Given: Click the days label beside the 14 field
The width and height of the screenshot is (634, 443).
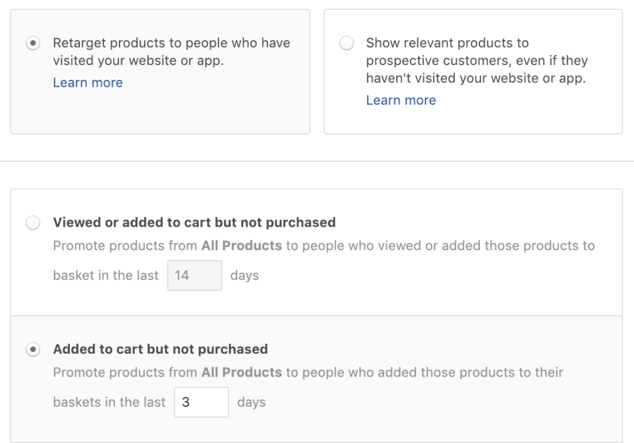Looking at the screenshot, I should click(x=245, y=276).
